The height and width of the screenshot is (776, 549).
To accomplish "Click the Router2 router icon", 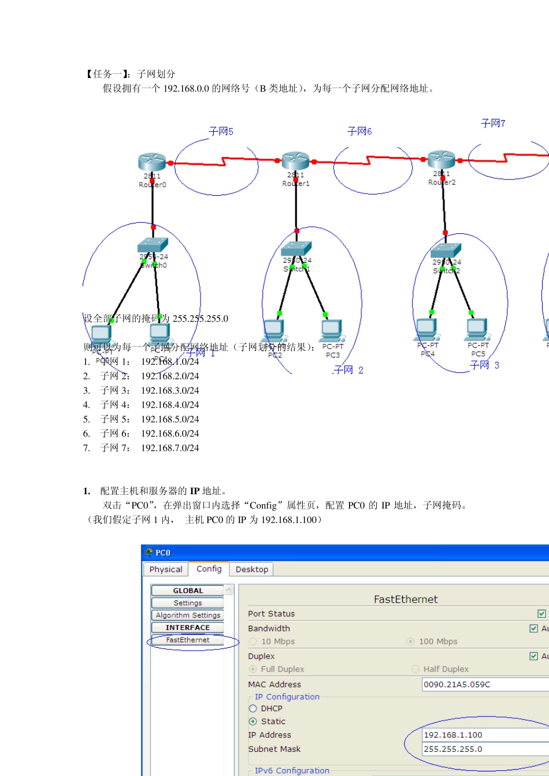I will [442, 160].
